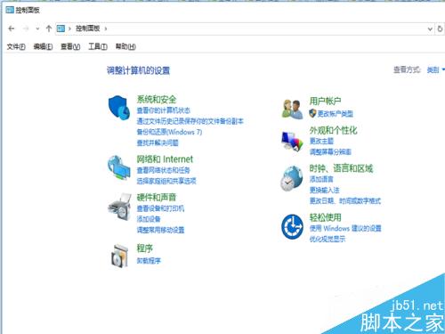Click 更换输入法 link

tap(325, 190)
